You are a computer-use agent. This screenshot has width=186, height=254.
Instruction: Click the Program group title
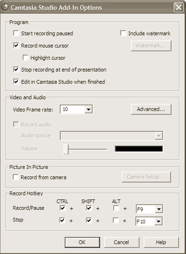pos(19,22)
